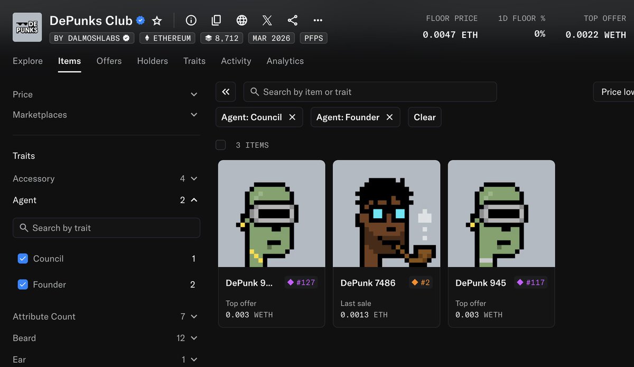Click the top offer 0.0022 WETH value
The height and width of the screenshot is (367, 634).
point(596,35)
